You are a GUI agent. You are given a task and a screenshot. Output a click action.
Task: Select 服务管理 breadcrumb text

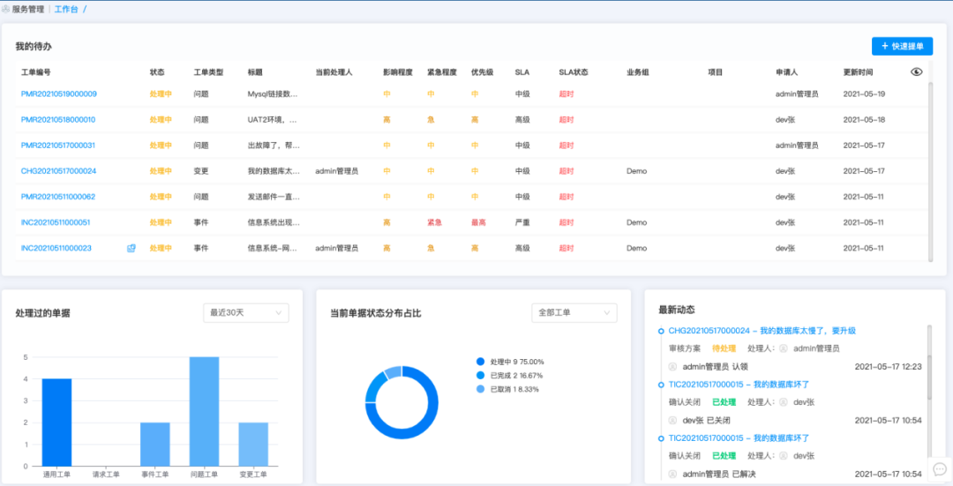(x=28, y=9)
